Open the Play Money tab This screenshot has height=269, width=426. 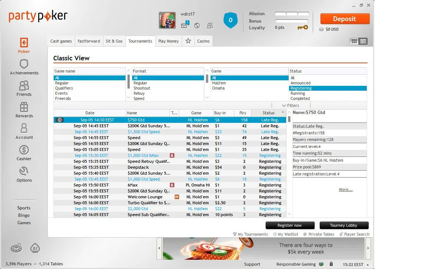(x=168, y=41)
